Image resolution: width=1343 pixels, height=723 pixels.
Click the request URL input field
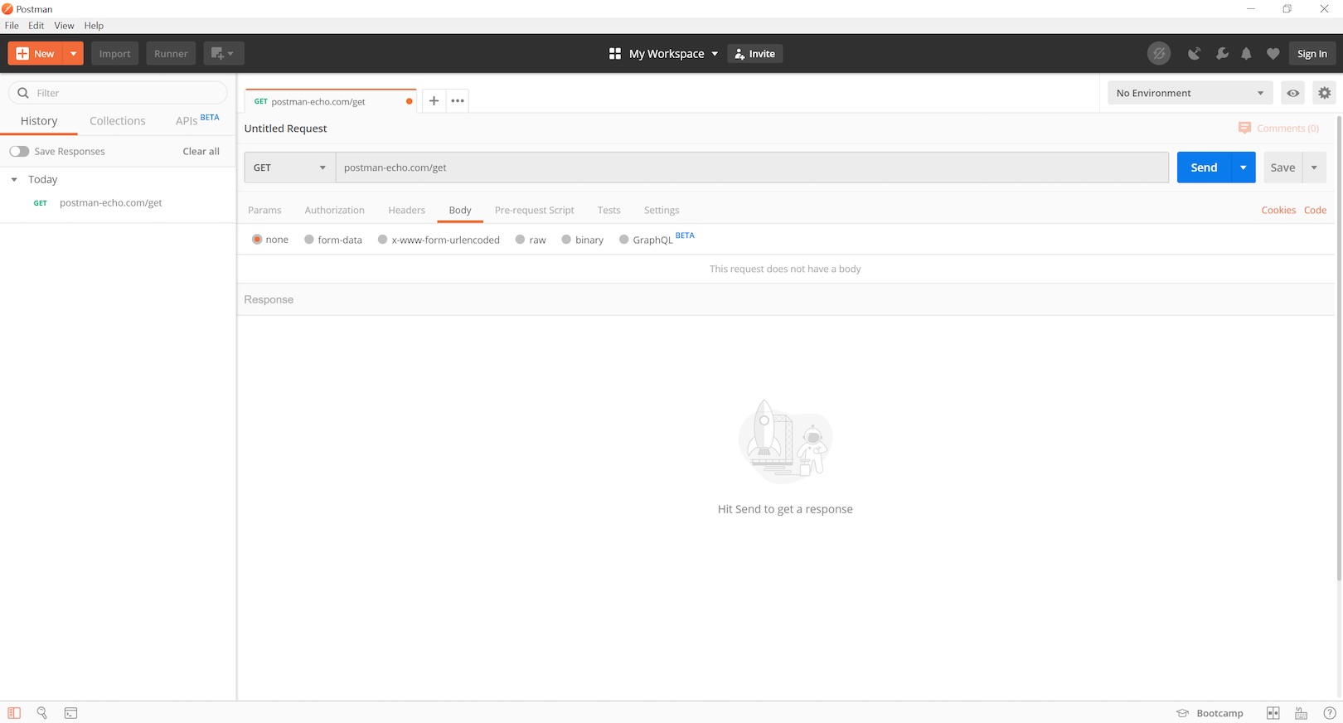(x=752, y=167)
